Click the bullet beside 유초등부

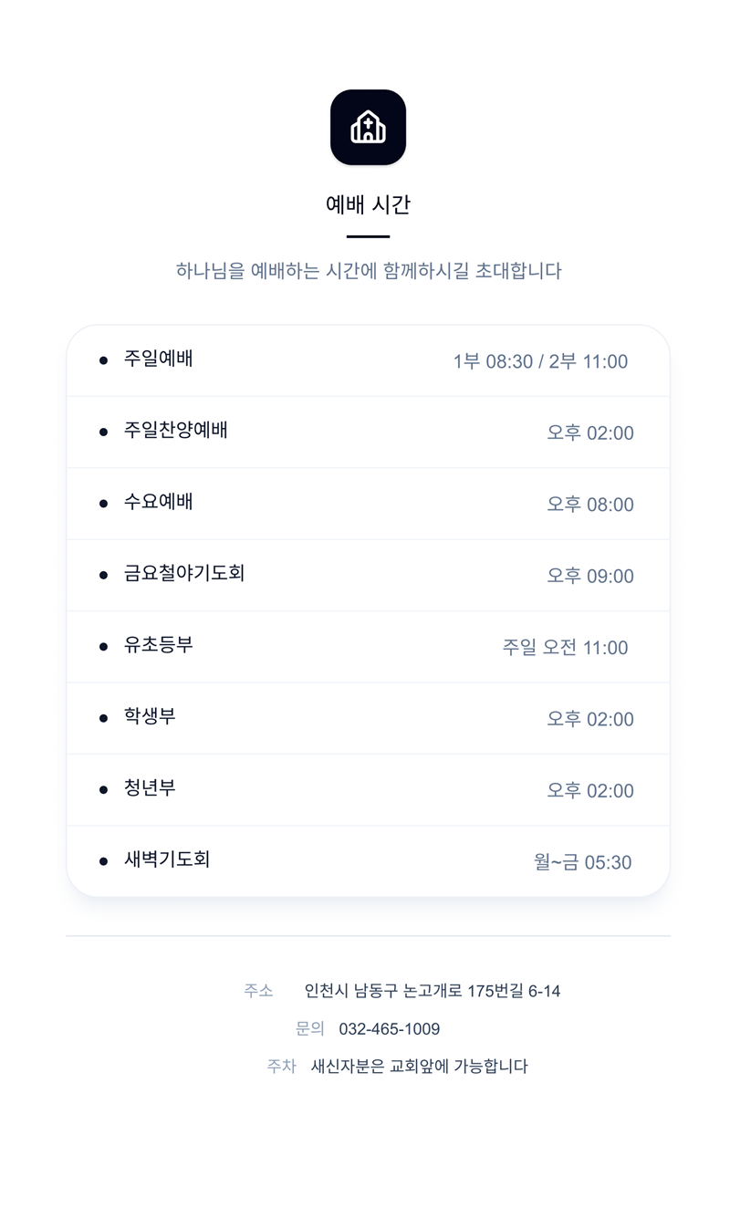coord(103,646)
